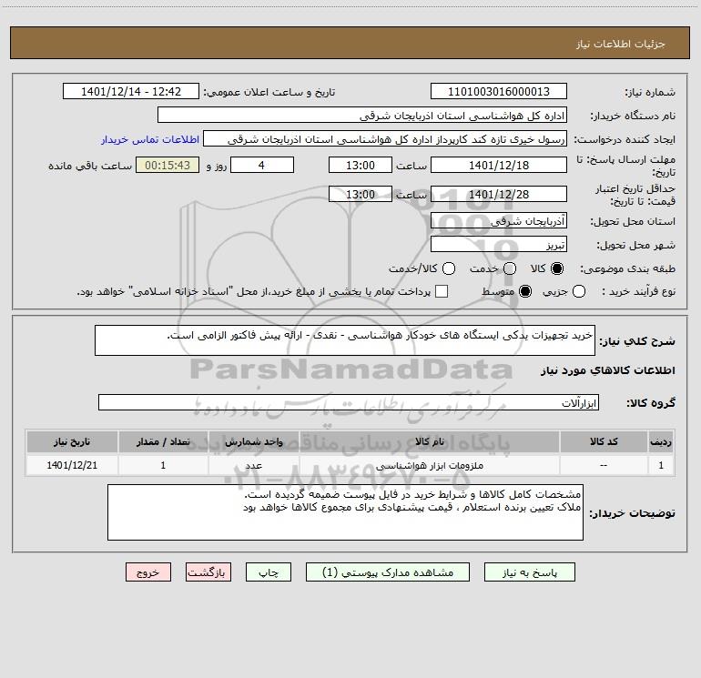This screenshot has width=701, height=678.
Task: Click the اطلاعات کالاهای مورد نیاز heading
Action: 608,370
